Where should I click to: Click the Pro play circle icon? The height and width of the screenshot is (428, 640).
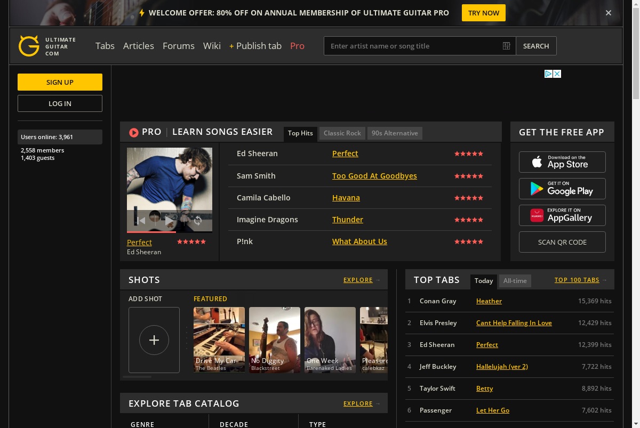coord(134,132)
